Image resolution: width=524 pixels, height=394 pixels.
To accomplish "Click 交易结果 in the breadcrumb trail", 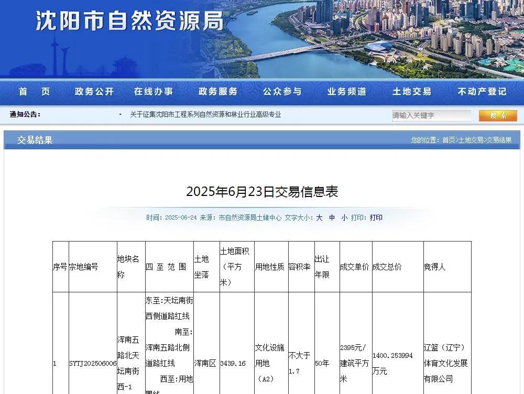I will (x=499, y=140).
